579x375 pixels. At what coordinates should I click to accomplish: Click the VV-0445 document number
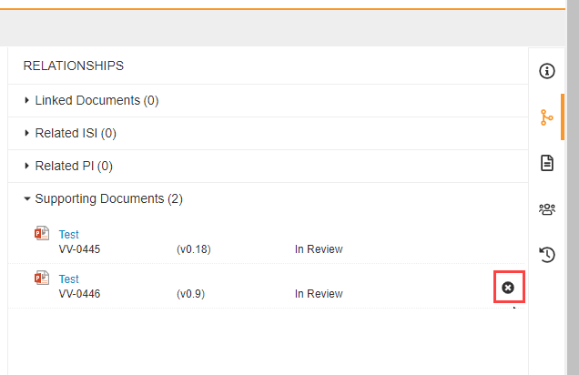click(x=79, y=249)
